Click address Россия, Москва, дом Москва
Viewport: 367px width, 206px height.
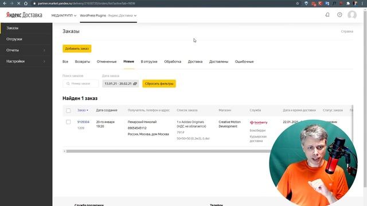(149, 134)
